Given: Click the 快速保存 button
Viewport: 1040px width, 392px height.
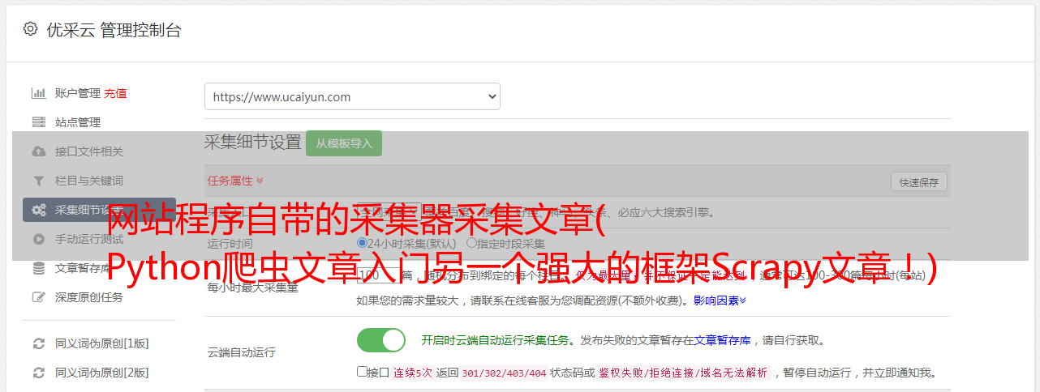Looking at the screenshot, I should coord(919,182).
